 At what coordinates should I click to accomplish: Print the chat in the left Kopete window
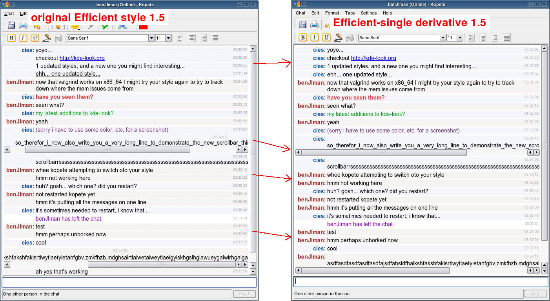pyautogui.click(x=23, y=25)
